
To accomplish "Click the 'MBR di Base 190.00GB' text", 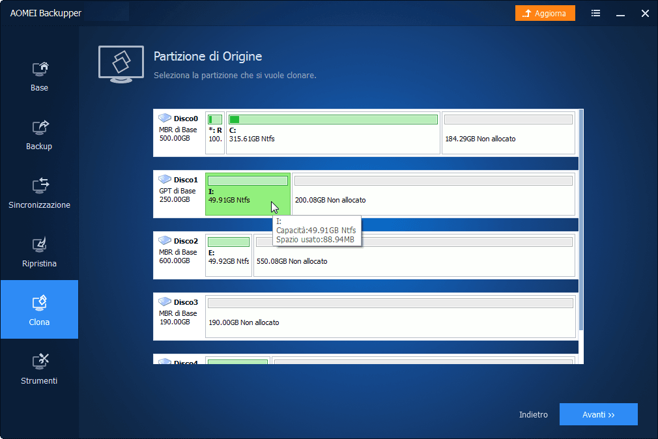I will click(178, 318).
